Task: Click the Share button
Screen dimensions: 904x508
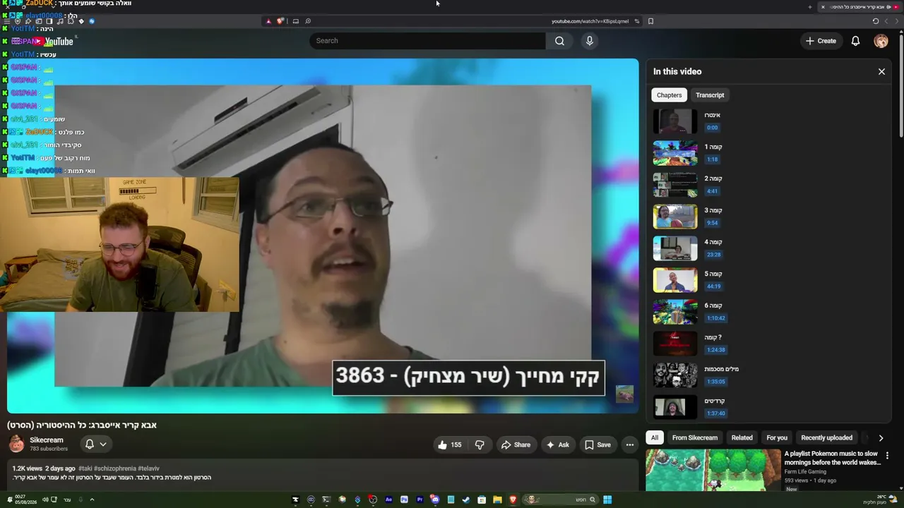Action: 515,445
